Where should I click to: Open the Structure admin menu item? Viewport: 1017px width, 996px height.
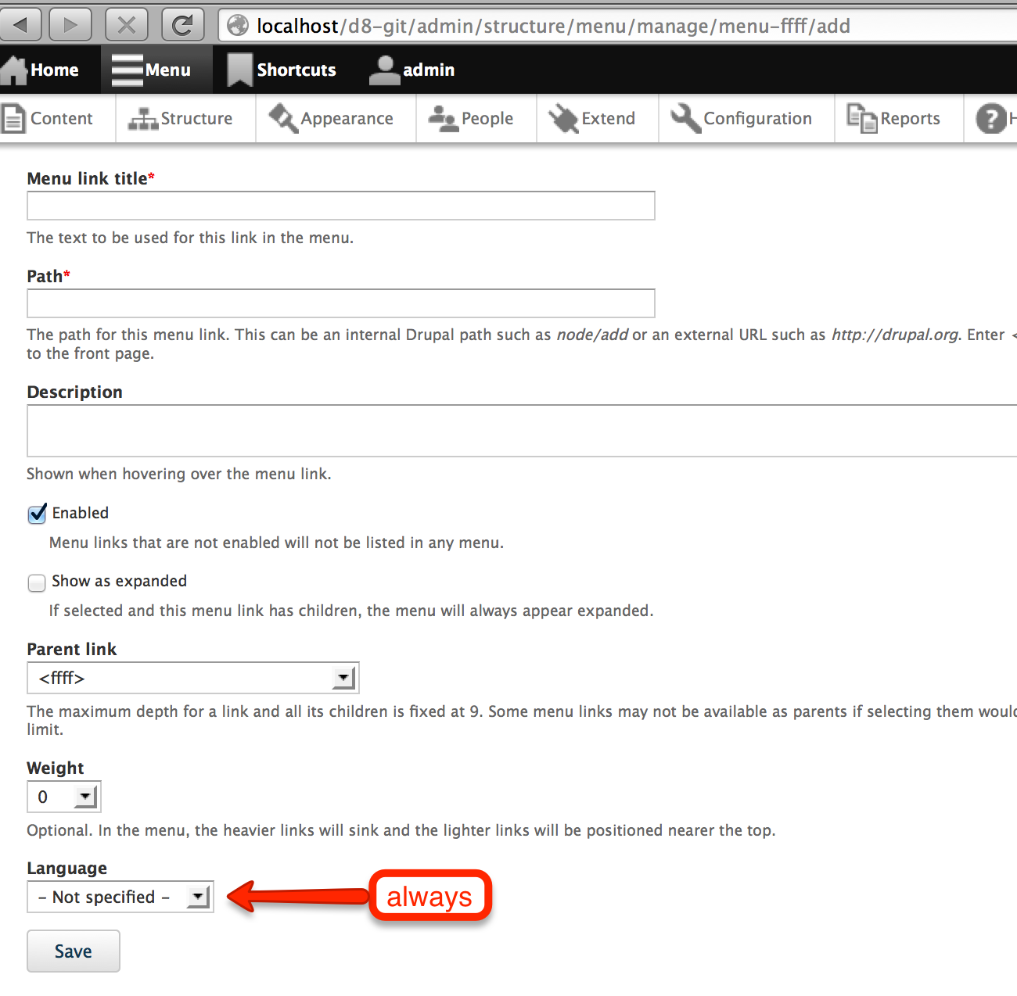pos(185,119)
